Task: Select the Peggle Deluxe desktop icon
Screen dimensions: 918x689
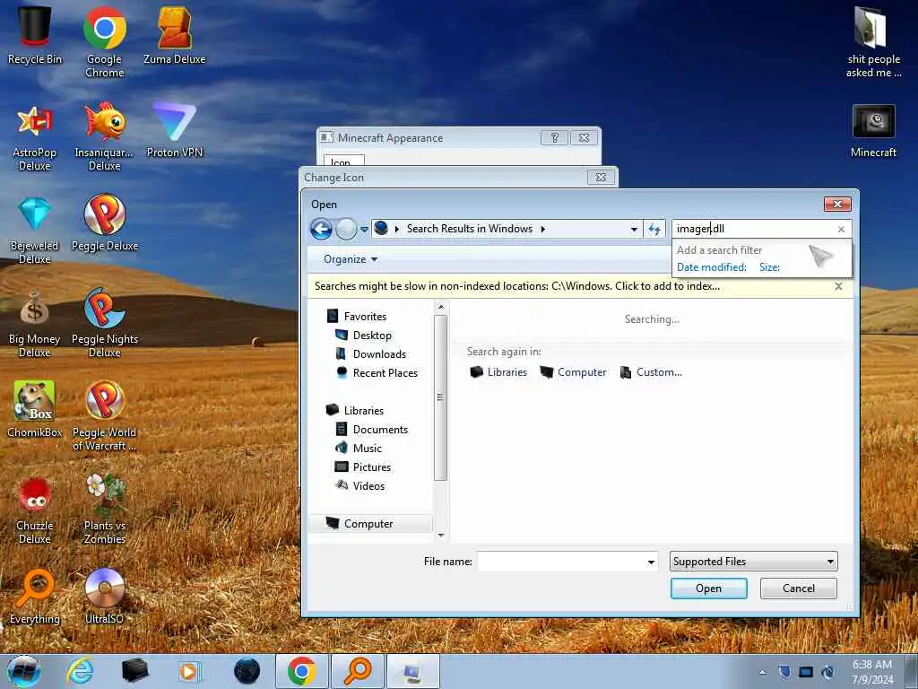Action: pos(104,222)
